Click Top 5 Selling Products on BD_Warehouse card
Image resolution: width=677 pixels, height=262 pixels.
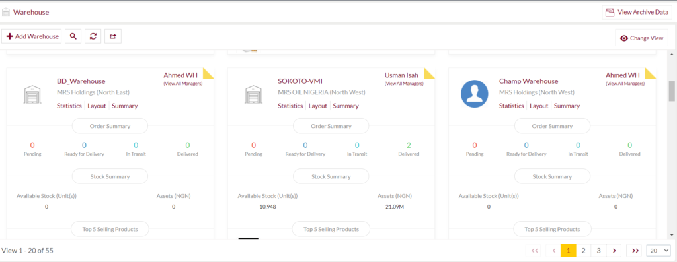pos(110,229)
